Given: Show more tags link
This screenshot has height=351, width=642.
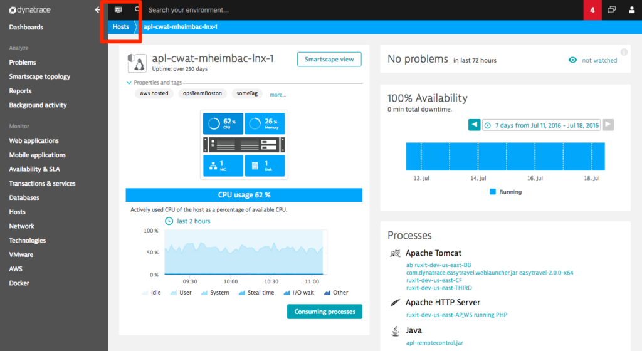Looking at the screenshot, I should [x=278, y=95].
